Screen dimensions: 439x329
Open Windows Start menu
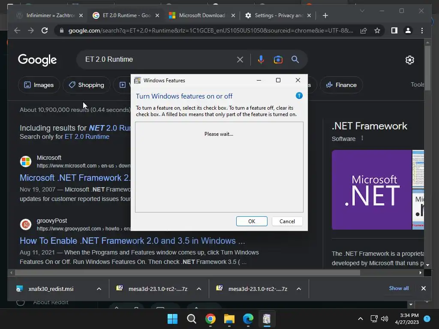(172, 319)
